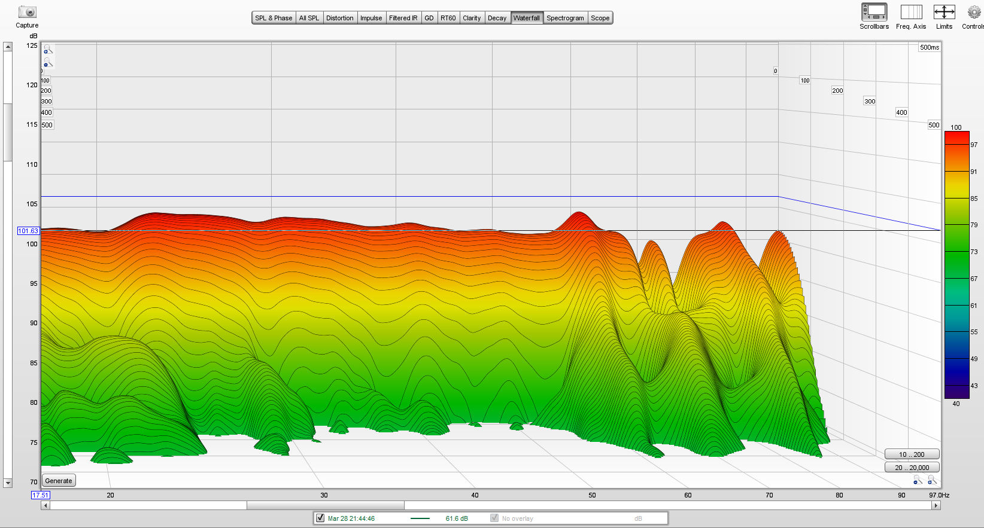Open the Filtered IR tab
Viewport: 984px width, 528px height.
point(403,18)
